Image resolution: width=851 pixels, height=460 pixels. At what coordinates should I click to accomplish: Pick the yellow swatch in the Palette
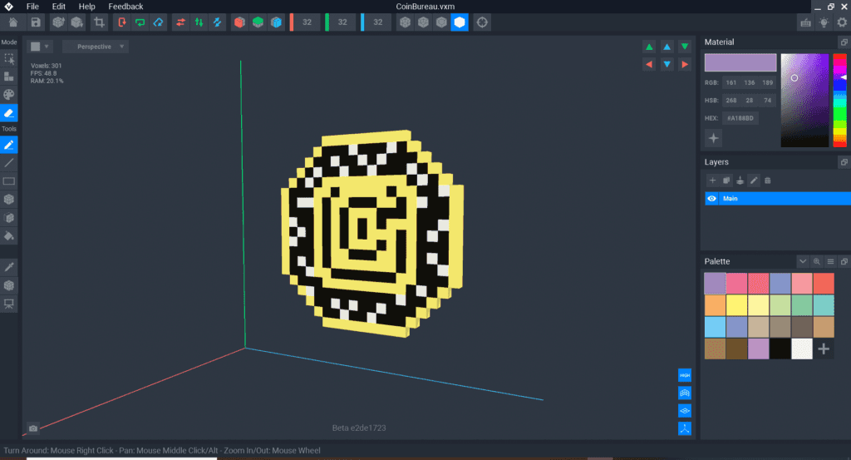pyautogui.click(x=736, y=305)
